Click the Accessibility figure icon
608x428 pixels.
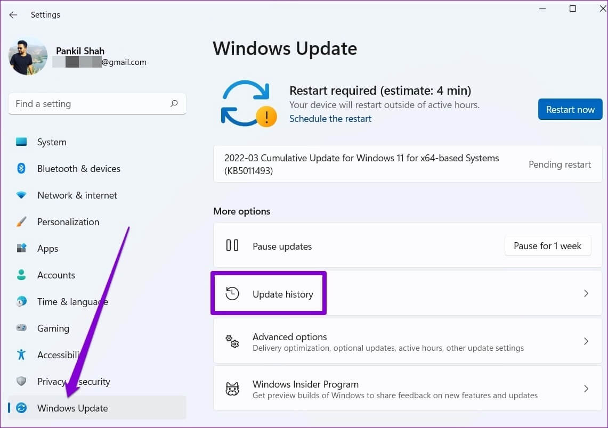click(x=21, y=355)
